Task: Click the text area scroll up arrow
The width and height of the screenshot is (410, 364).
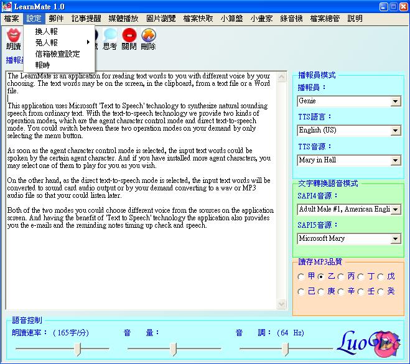Action: pos(282,77)
